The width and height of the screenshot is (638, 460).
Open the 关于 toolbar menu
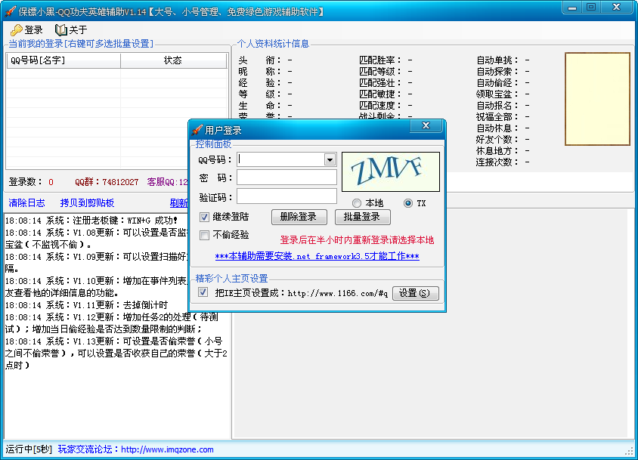point(71,29)
